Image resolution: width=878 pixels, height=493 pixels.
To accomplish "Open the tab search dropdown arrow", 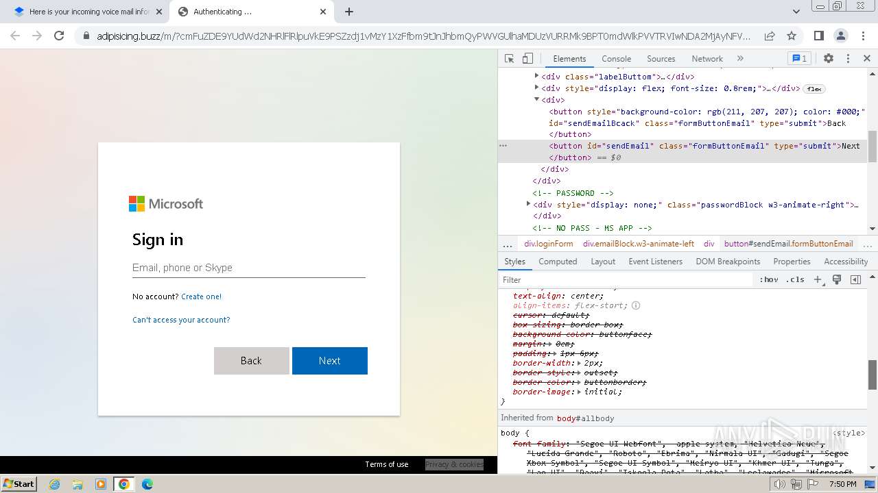I will 796,12.
